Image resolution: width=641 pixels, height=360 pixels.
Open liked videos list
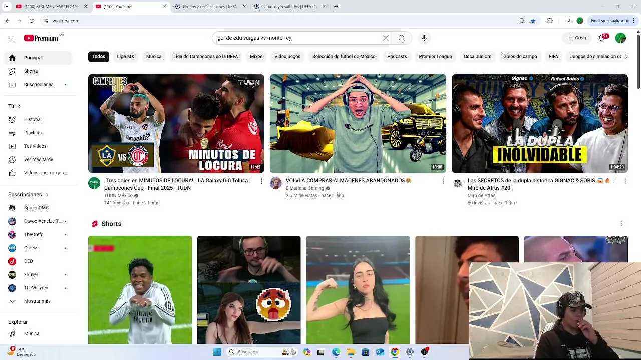(x=39, y=173)
